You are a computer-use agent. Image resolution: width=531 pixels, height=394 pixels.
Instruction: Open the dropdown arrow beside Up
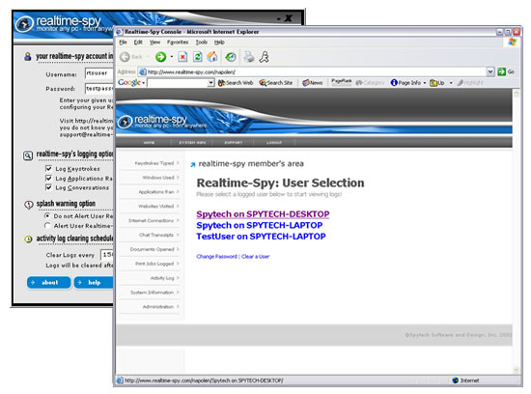(x=451, y=83)
